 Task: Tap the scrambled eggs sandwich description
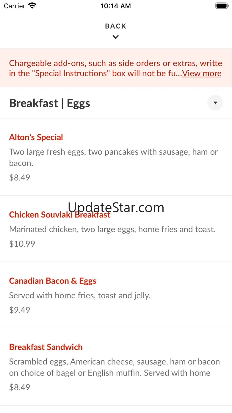click(114, 367)
